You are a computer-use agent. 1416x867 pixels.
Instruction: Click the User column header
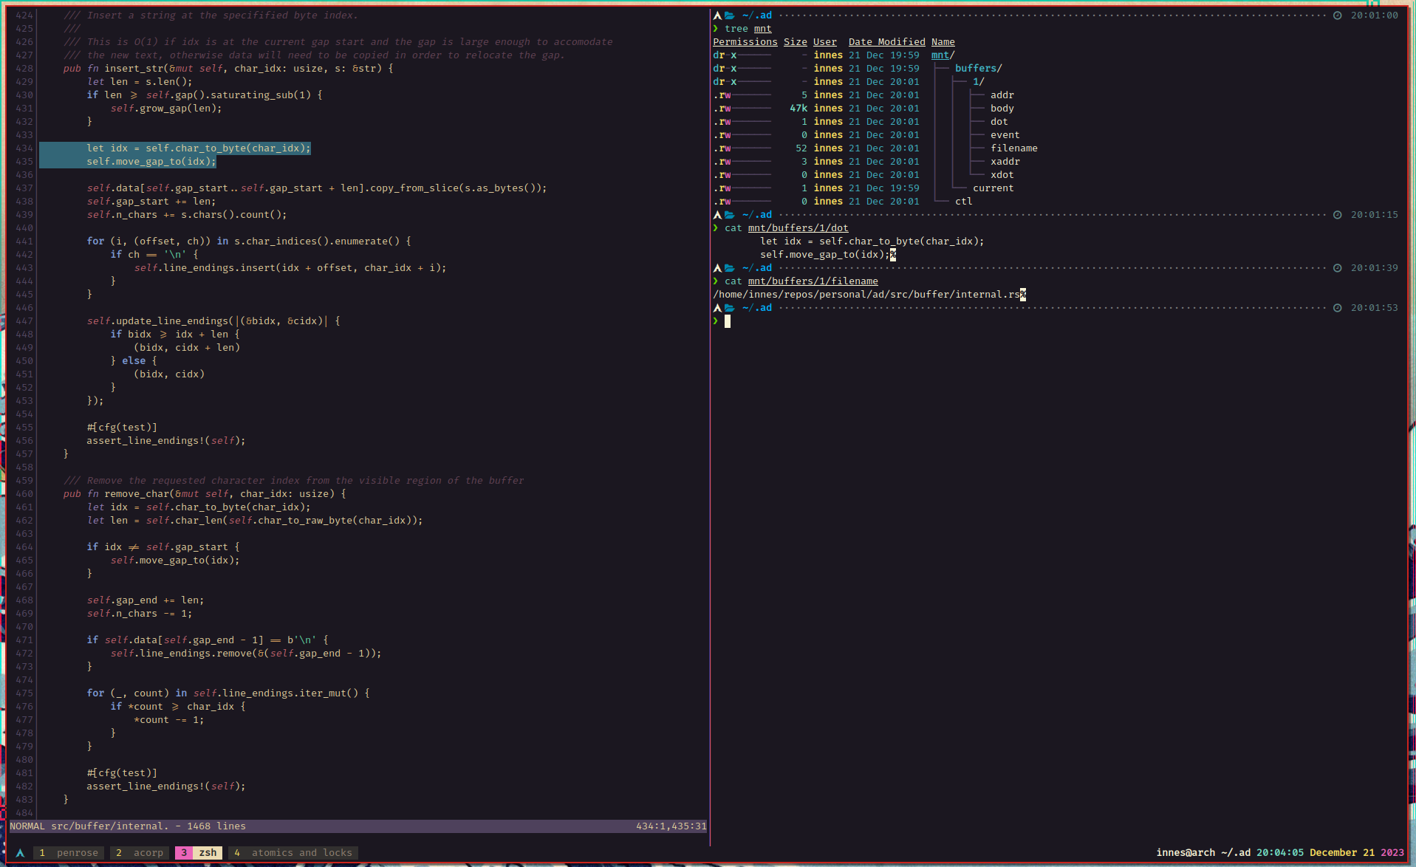(824, 42)
